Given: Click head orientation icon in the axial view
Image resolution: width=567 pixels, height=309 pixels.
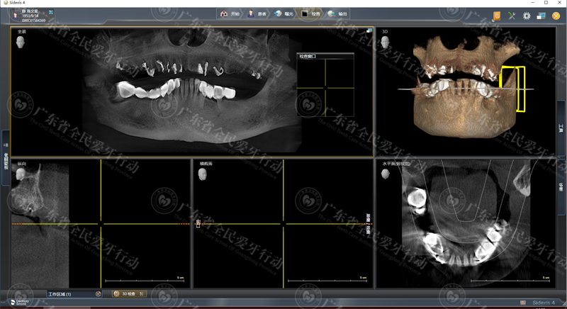Looking at the screenshot, I should tap(386, 174).
